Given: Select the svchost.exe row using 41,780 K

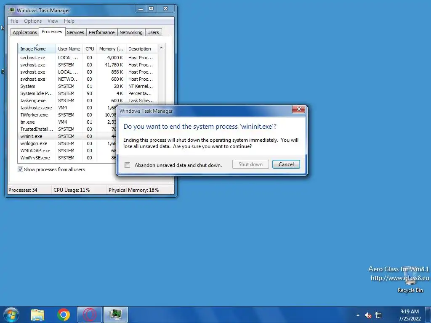Looking at the screenshot, I should (x=88, y=65).
